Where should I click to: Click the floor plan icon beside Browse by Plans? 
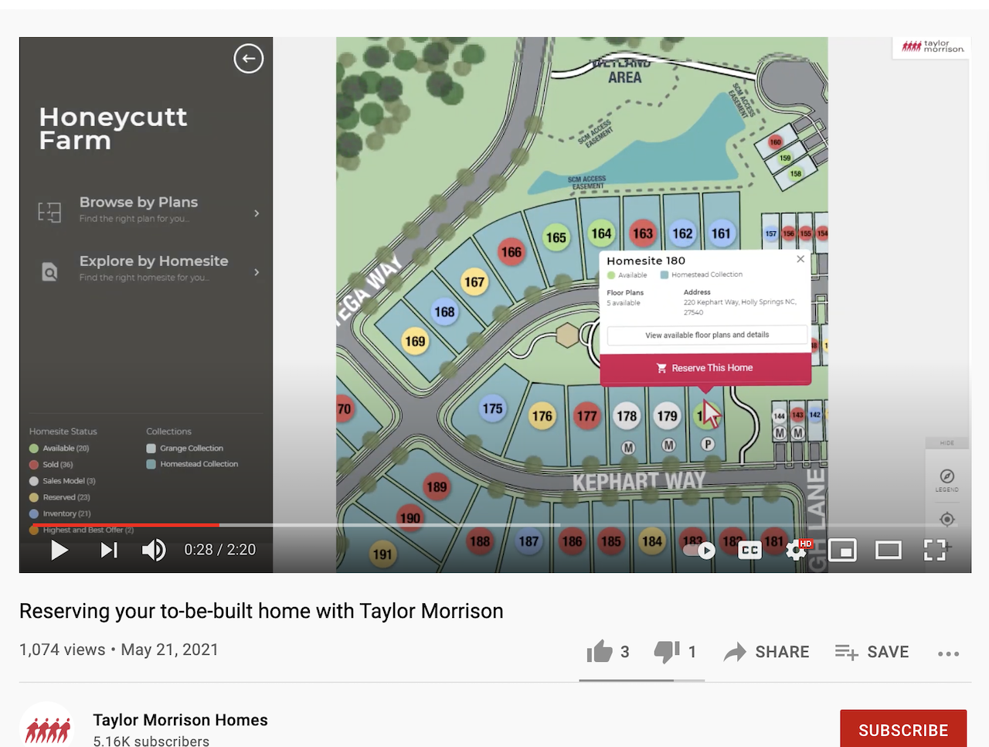coord(49,212)
